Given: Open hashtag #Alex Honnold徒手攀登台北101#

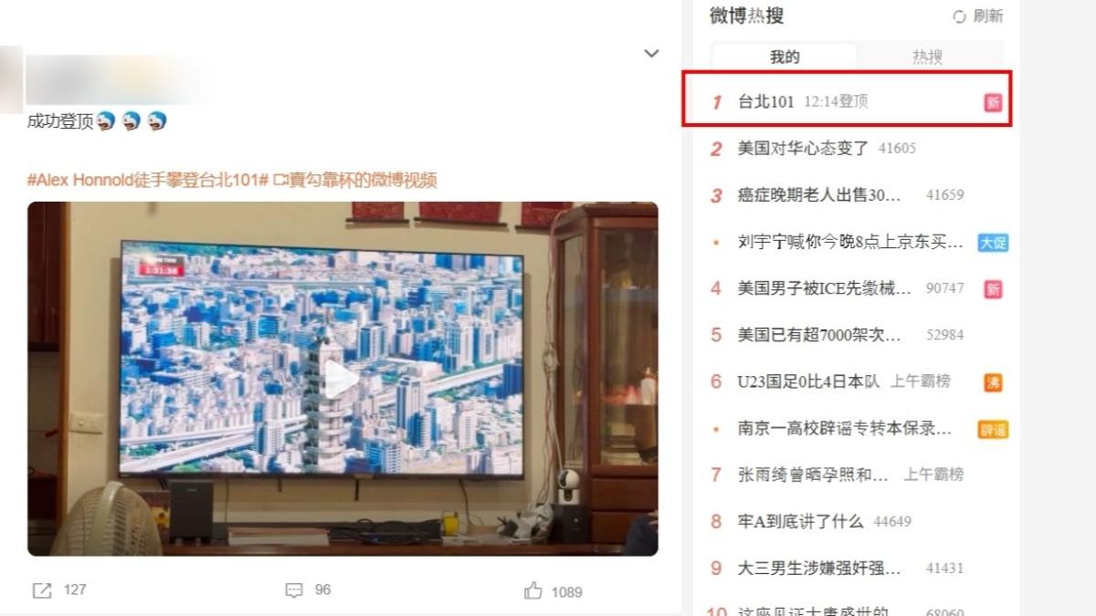Looking at the screenshot, I should (x=148, y=180).
